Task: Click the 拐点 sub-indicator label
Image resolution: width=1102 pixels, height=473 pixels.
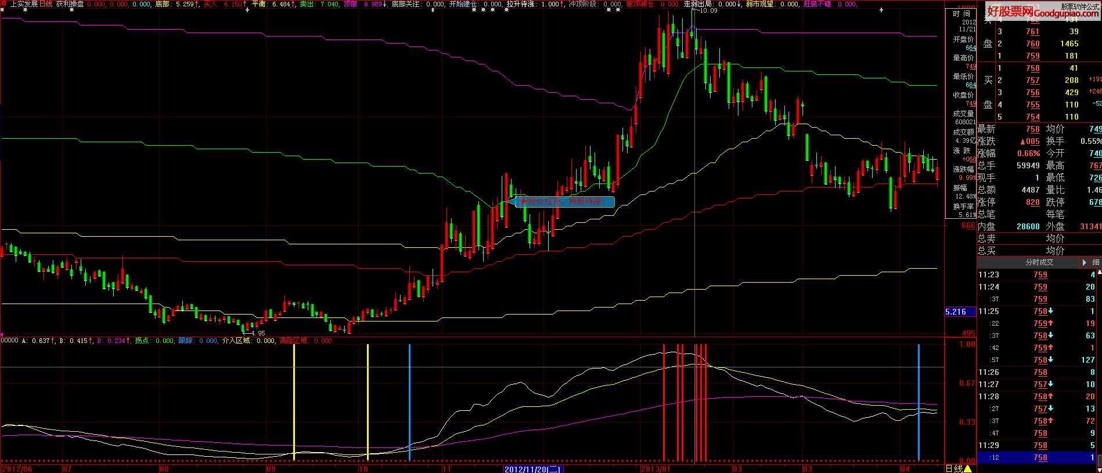Action: tap(142, 341)
